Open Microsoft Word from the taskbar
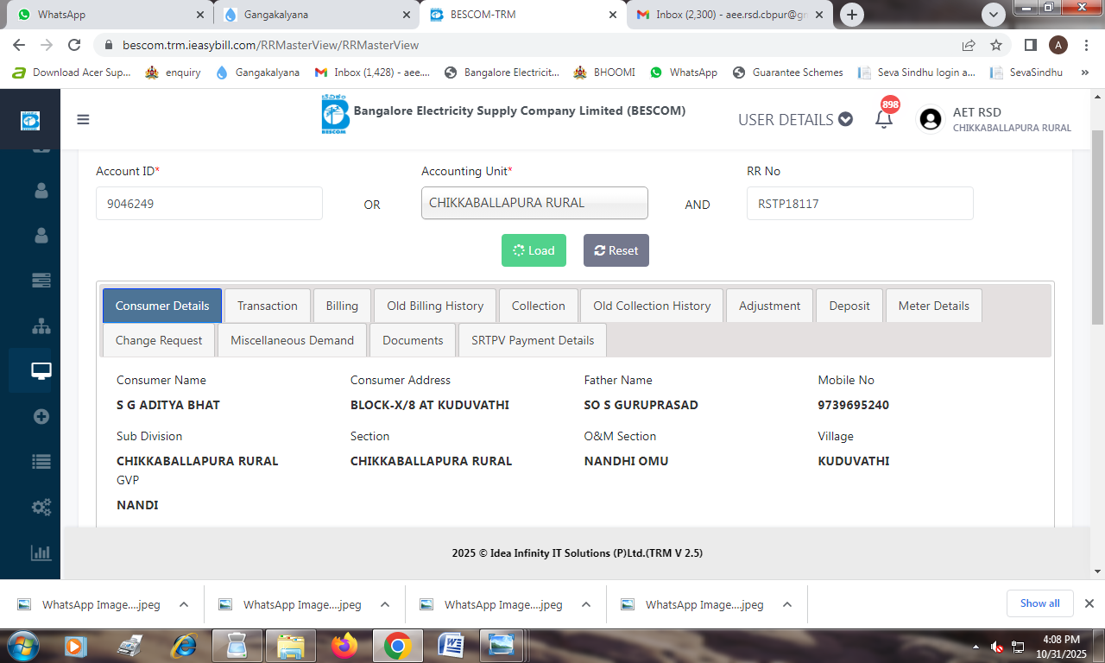Viewport: 1105px width, 663px height. click(x=451, y=645)
